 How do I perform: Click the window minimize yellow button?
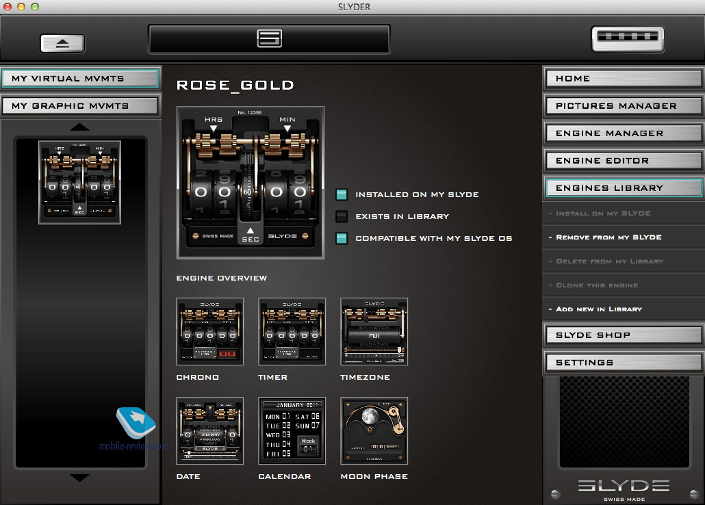pyautogui.click(x=21, y=7)
